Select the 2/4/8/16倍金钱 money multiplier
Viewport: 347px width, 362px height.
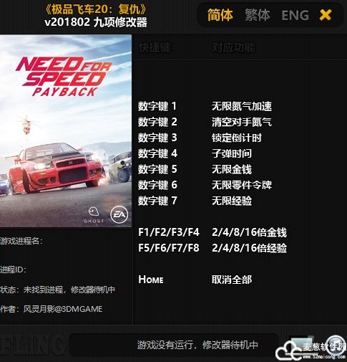pyautogui.click(x=249, y=232)
